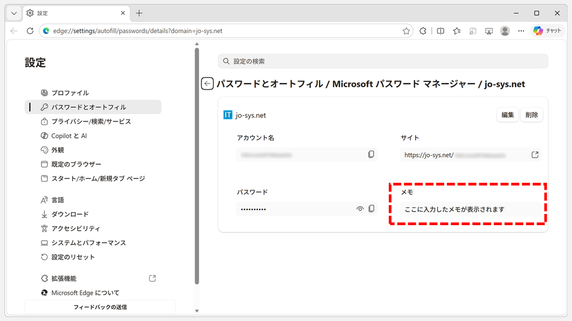Click the 設定の検索 search box
The height and width of the screenshot is (321, 572).
(x=383, y=61)
